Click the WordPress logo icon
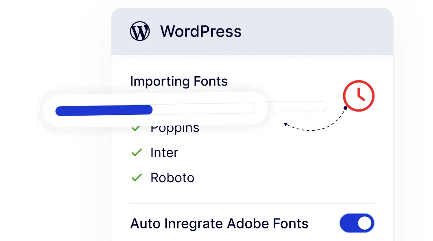 [x=140, y=31]
